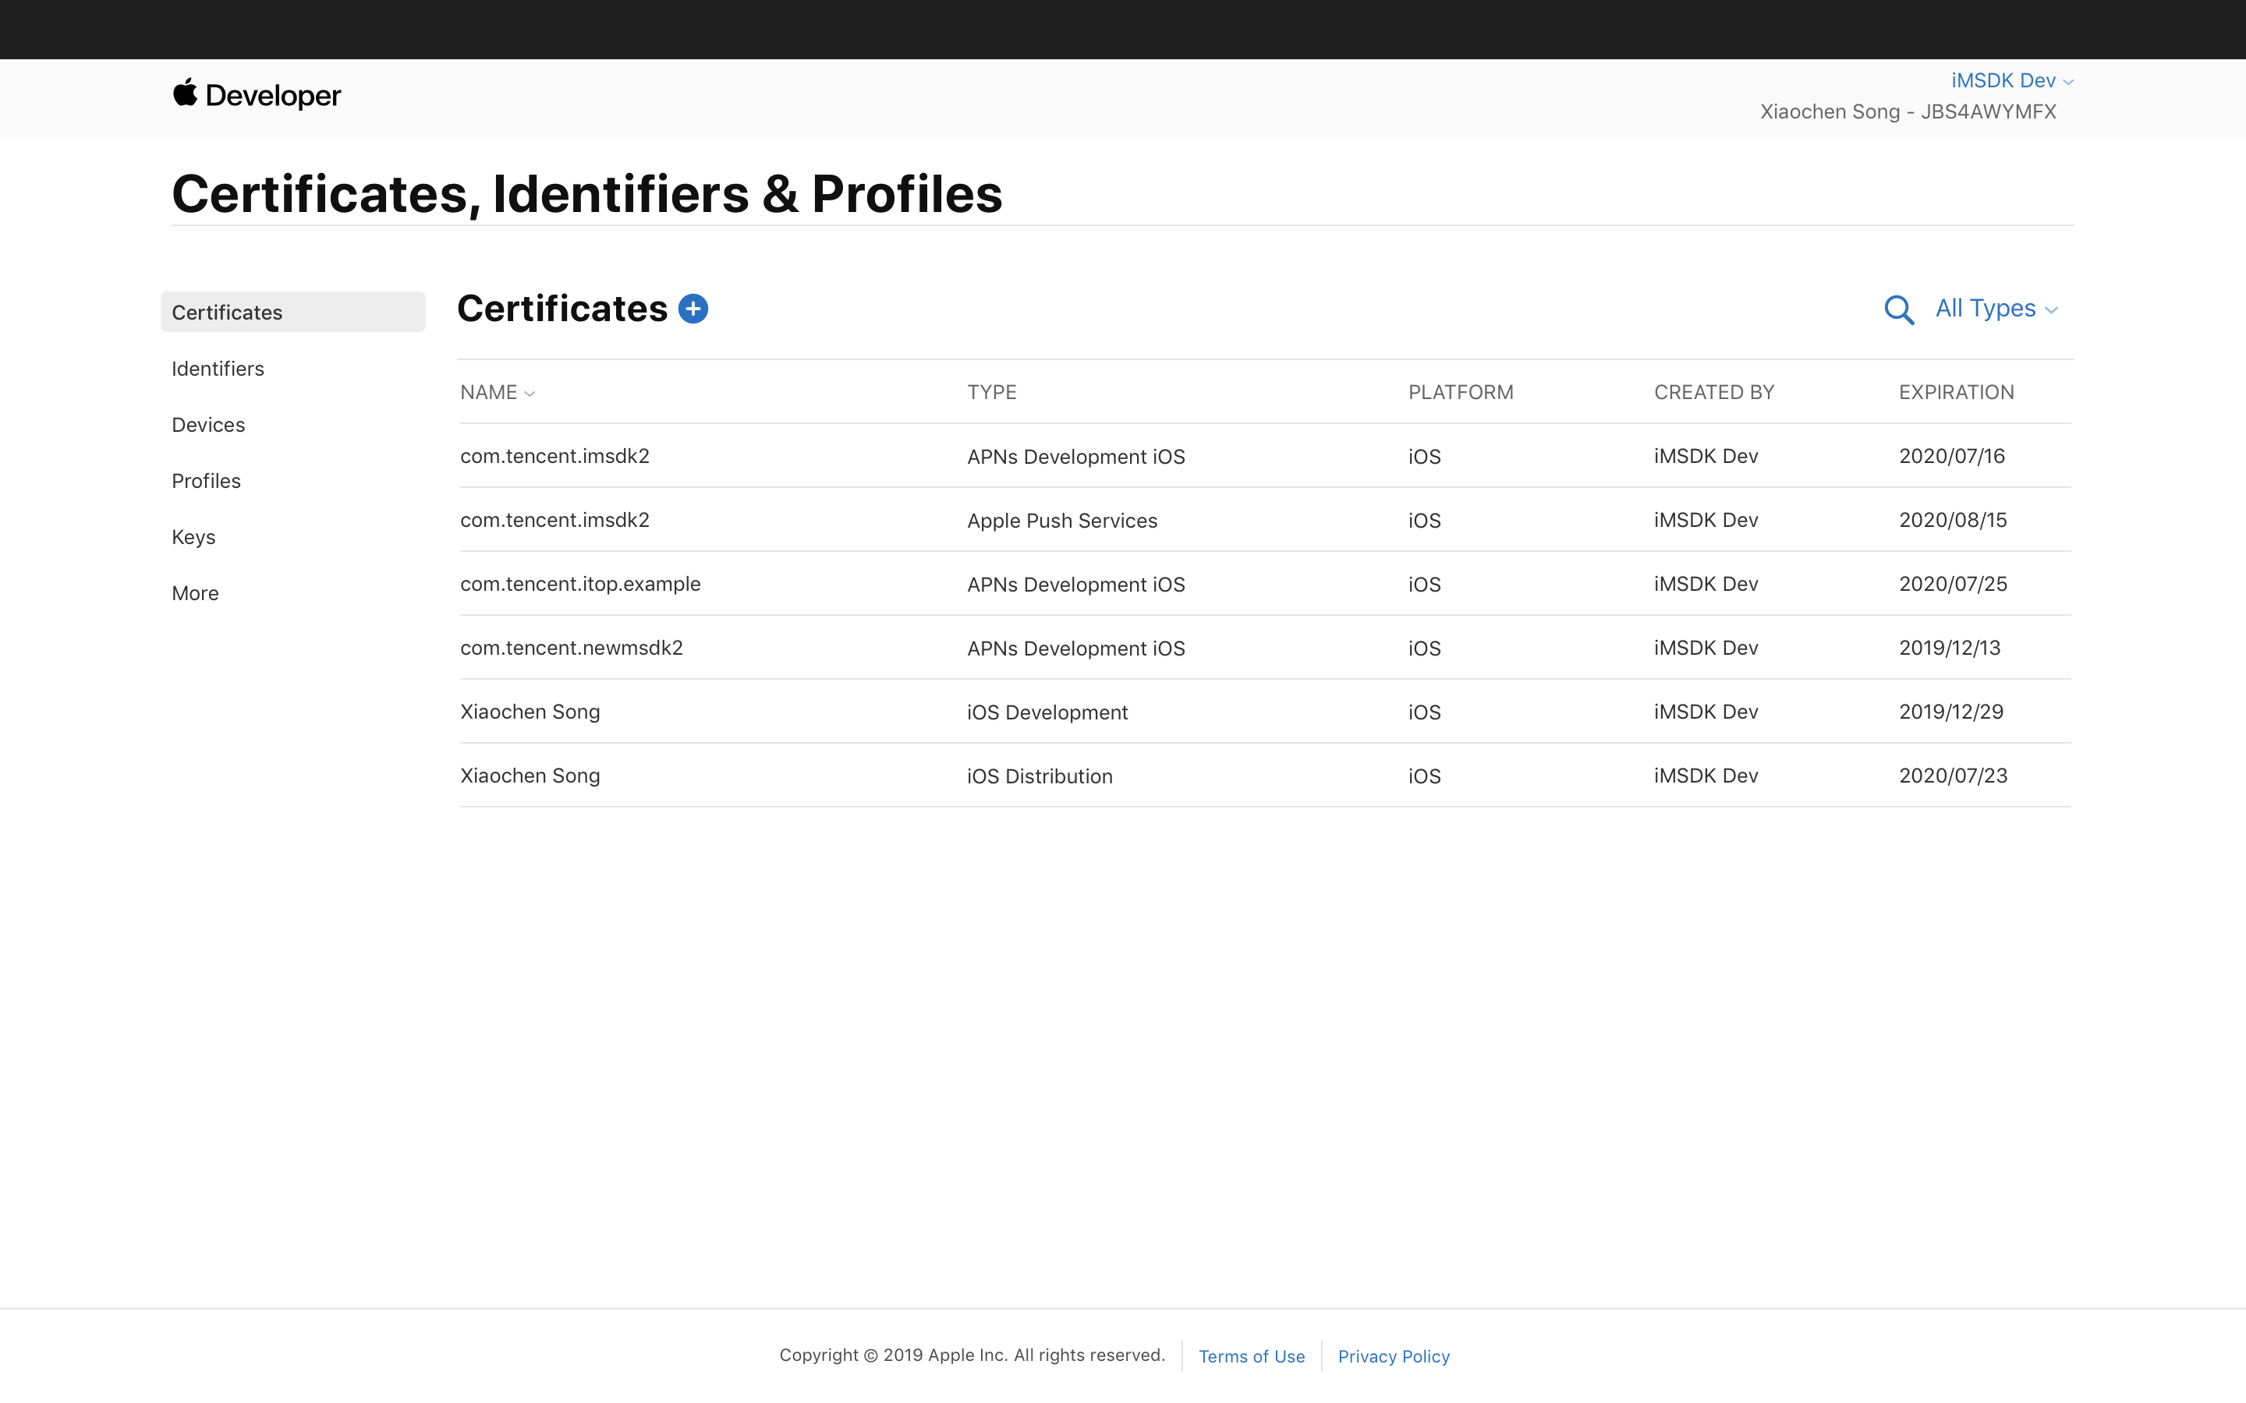The image size is (2246, 1403).
Task: Sort the table by NAME column
Action: point(498,393)
